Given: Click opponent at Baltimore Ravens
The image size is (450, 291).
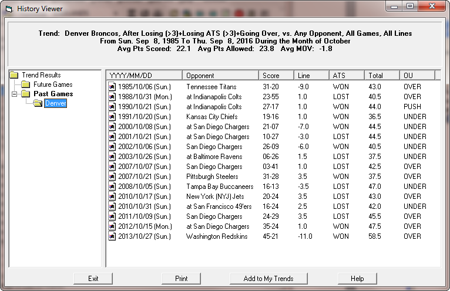Looking at the screenshot, I should click(214, 157).
